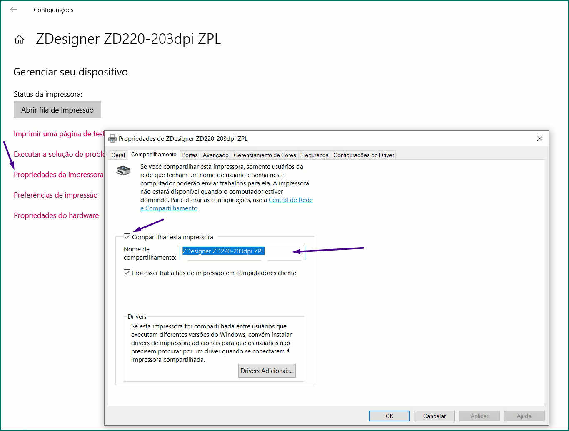Open Preferências de impressão link
Viewport: 569px width, 431px height.
[56, 195]
